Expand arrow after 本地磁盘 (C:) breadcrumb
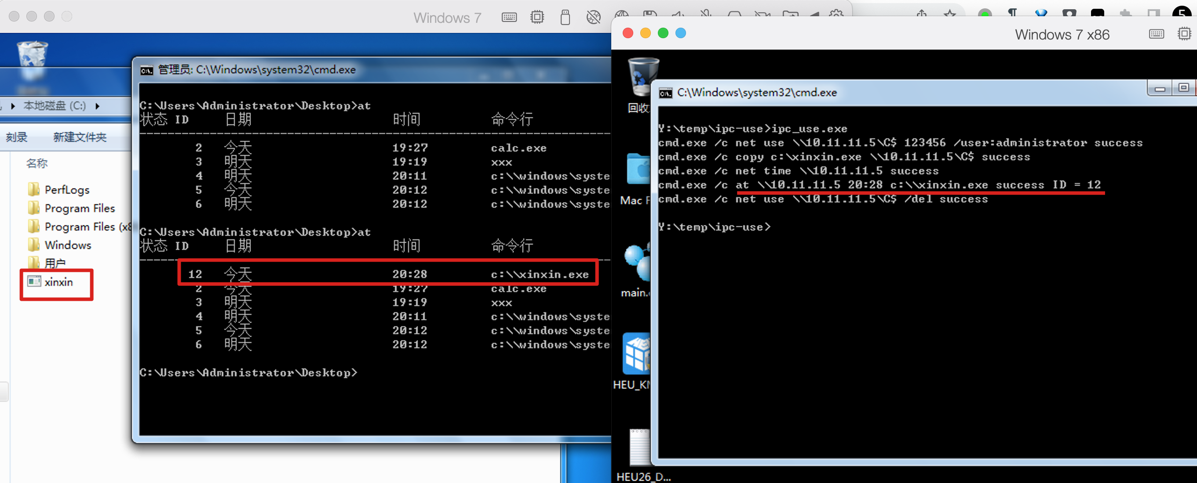This screenshot has width=1197, height=483. [x=98, y=106]
